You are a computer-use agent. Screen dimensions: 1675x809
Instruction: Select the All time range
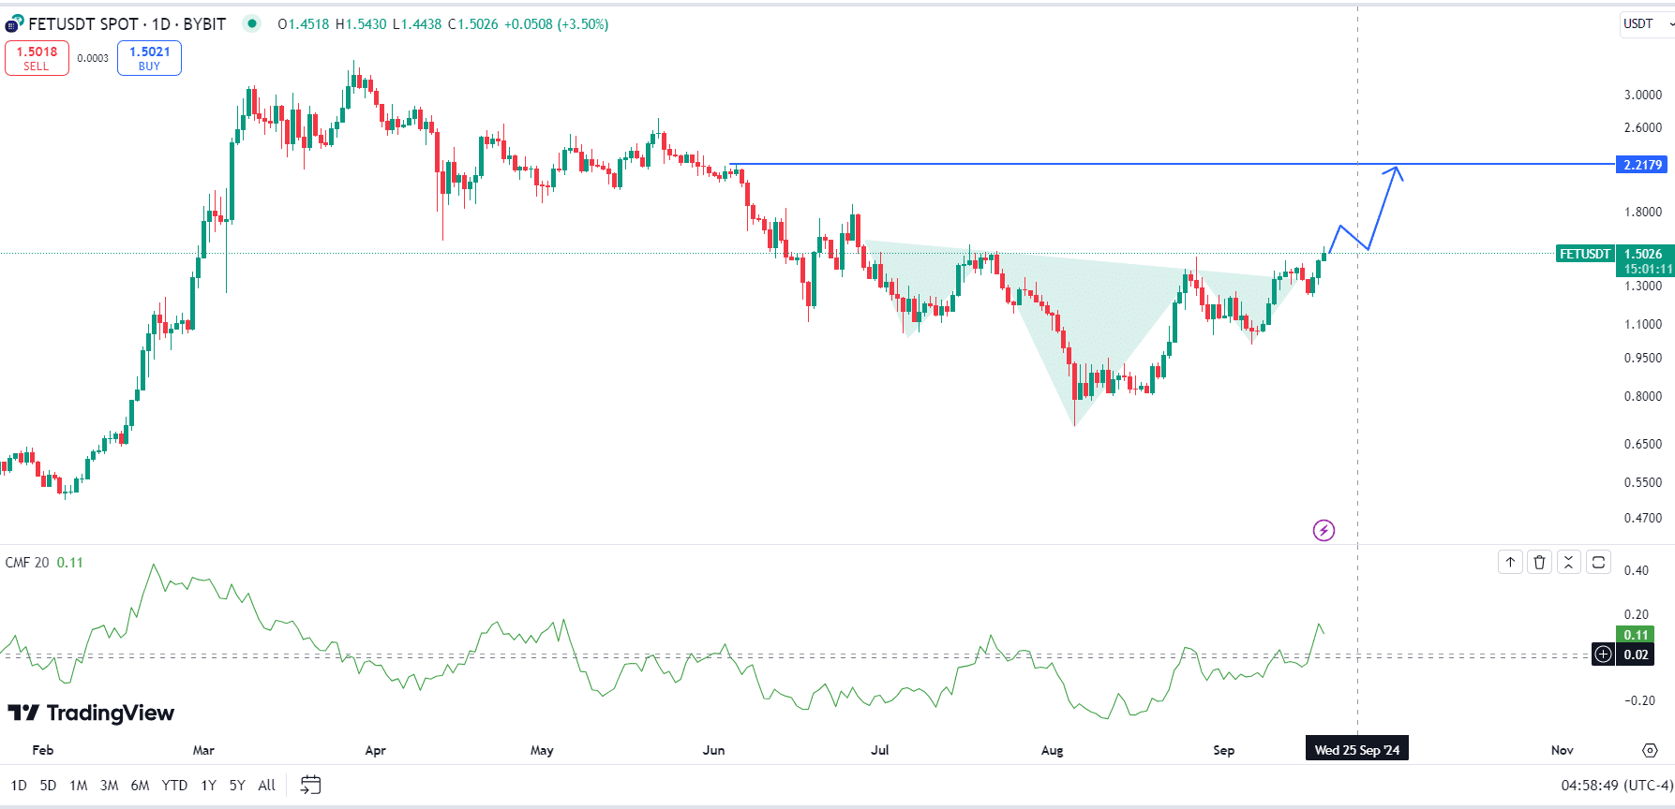tap(267, 786)
